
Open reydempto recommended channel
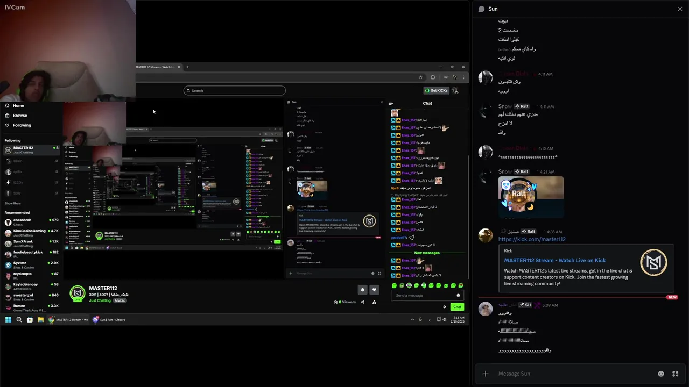click(31, 275)
